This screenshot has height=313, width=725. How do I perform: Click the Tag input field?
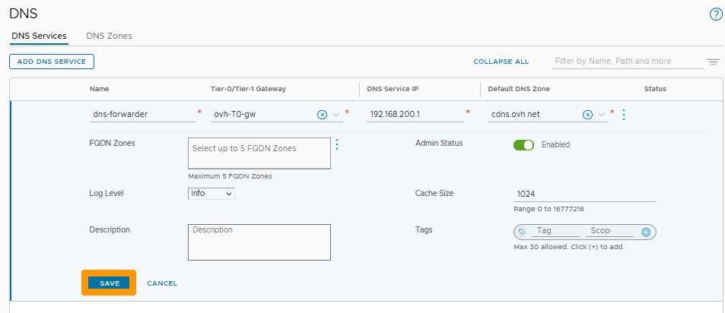point(555,231)
